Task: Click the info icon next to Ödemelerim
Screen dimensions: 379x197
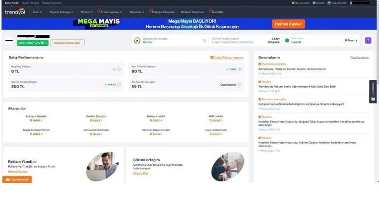Action: [239, 85]
